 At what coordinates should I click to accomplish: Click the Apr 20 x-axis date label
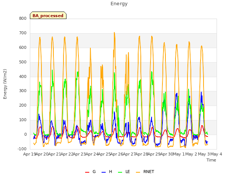click(42, 154)
